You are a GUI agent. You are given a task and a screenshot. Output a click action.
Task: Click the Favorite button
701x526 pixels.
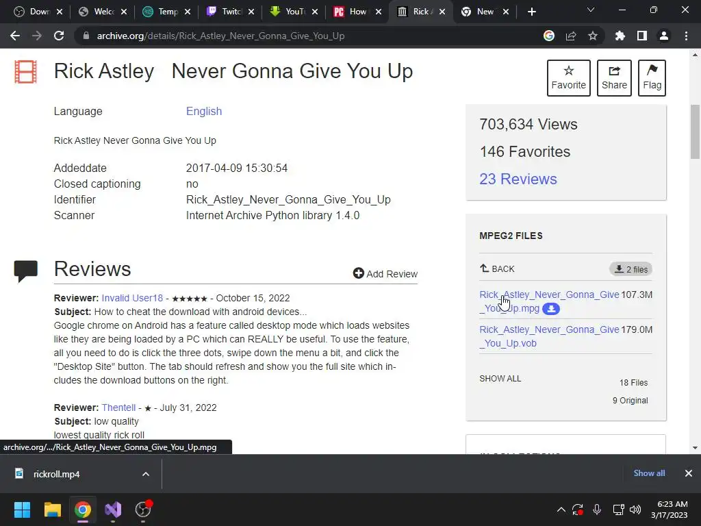click(x=569, y=78)
